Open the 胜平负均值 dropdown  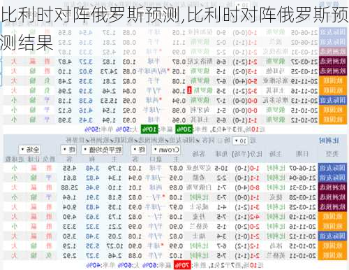[x=102, y=150]
